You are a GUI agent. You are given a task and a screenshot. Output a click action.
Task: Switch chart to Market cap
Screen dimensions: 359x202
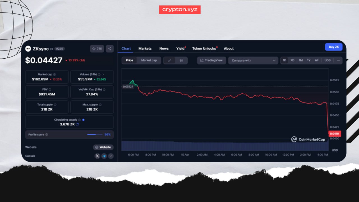[x=149, y=60]
